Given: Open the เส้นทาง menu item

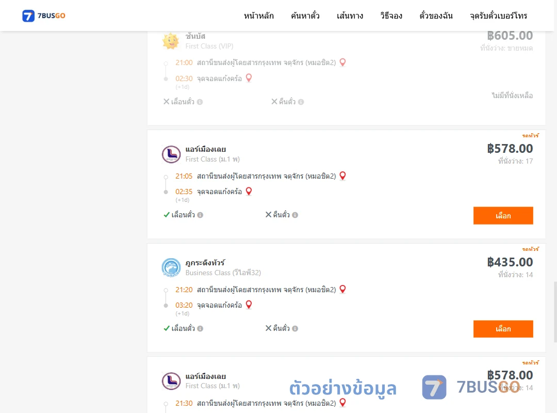Looking at the screenshot, I should coord(350,15).
